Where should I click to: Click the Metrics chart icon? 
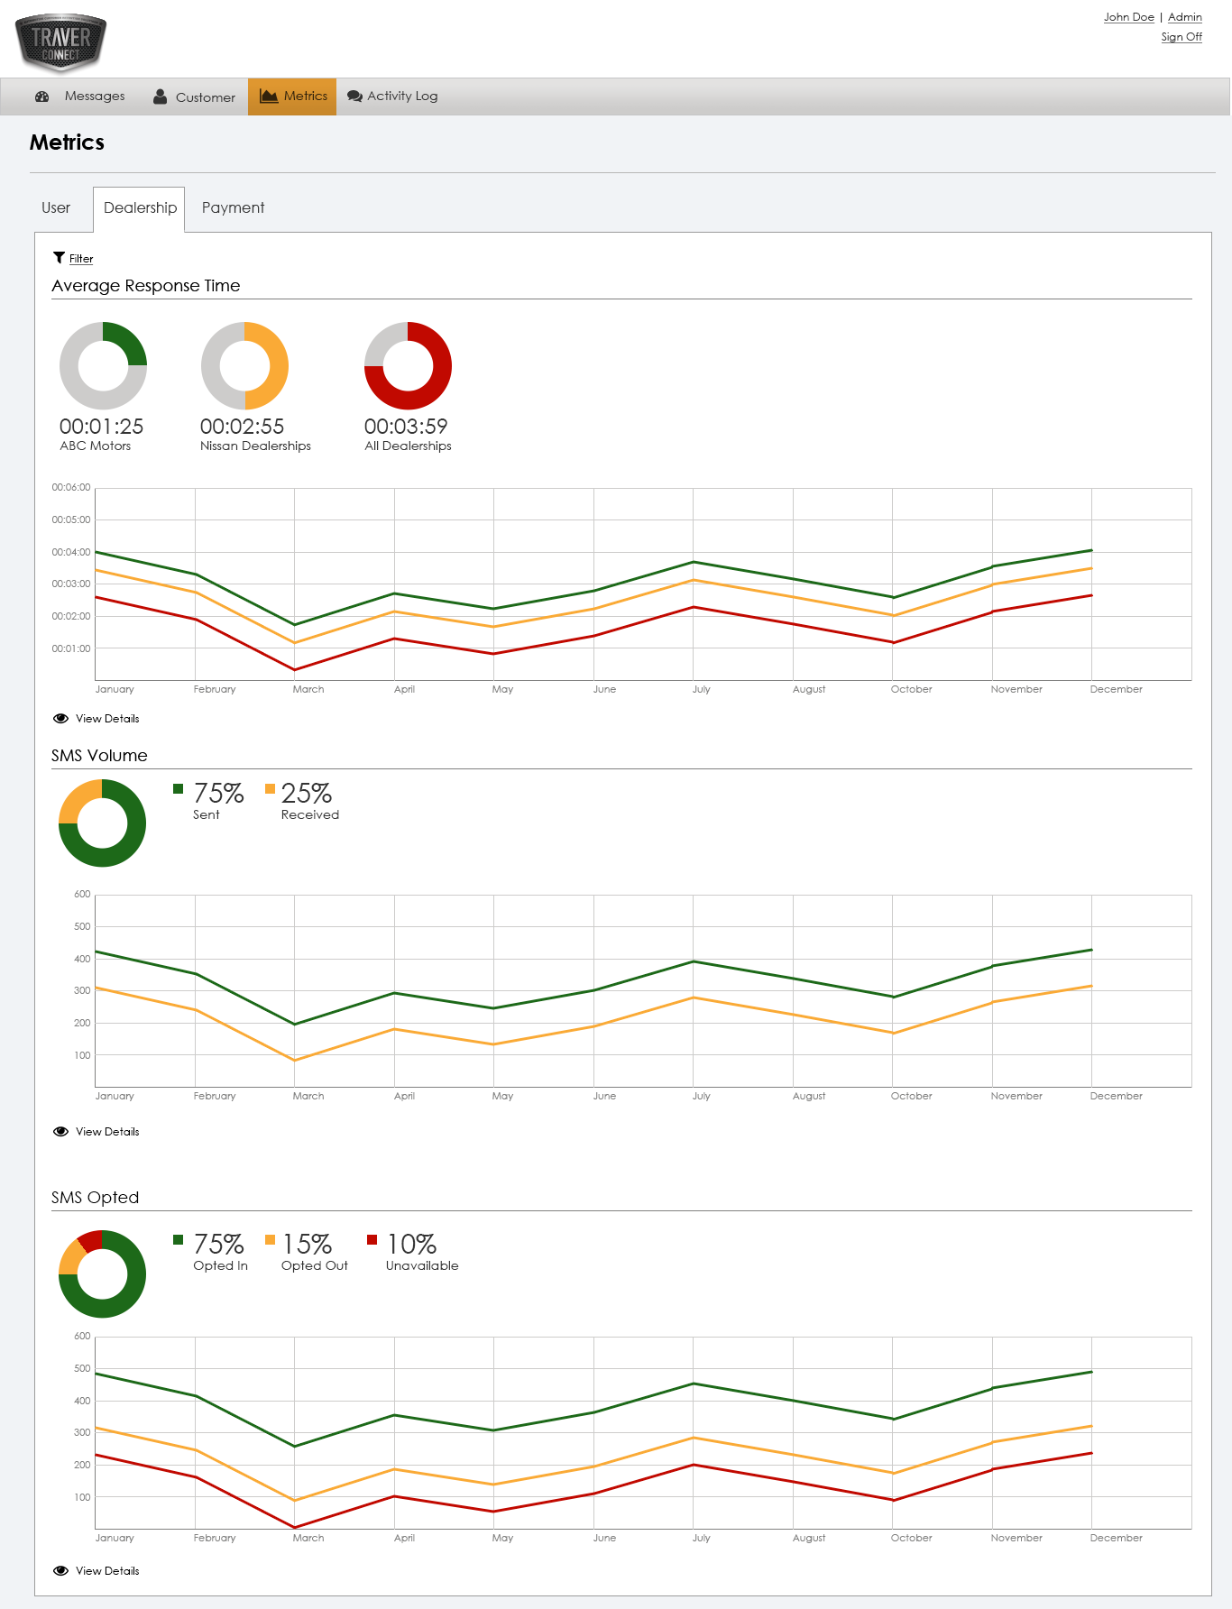click(269, 96)
